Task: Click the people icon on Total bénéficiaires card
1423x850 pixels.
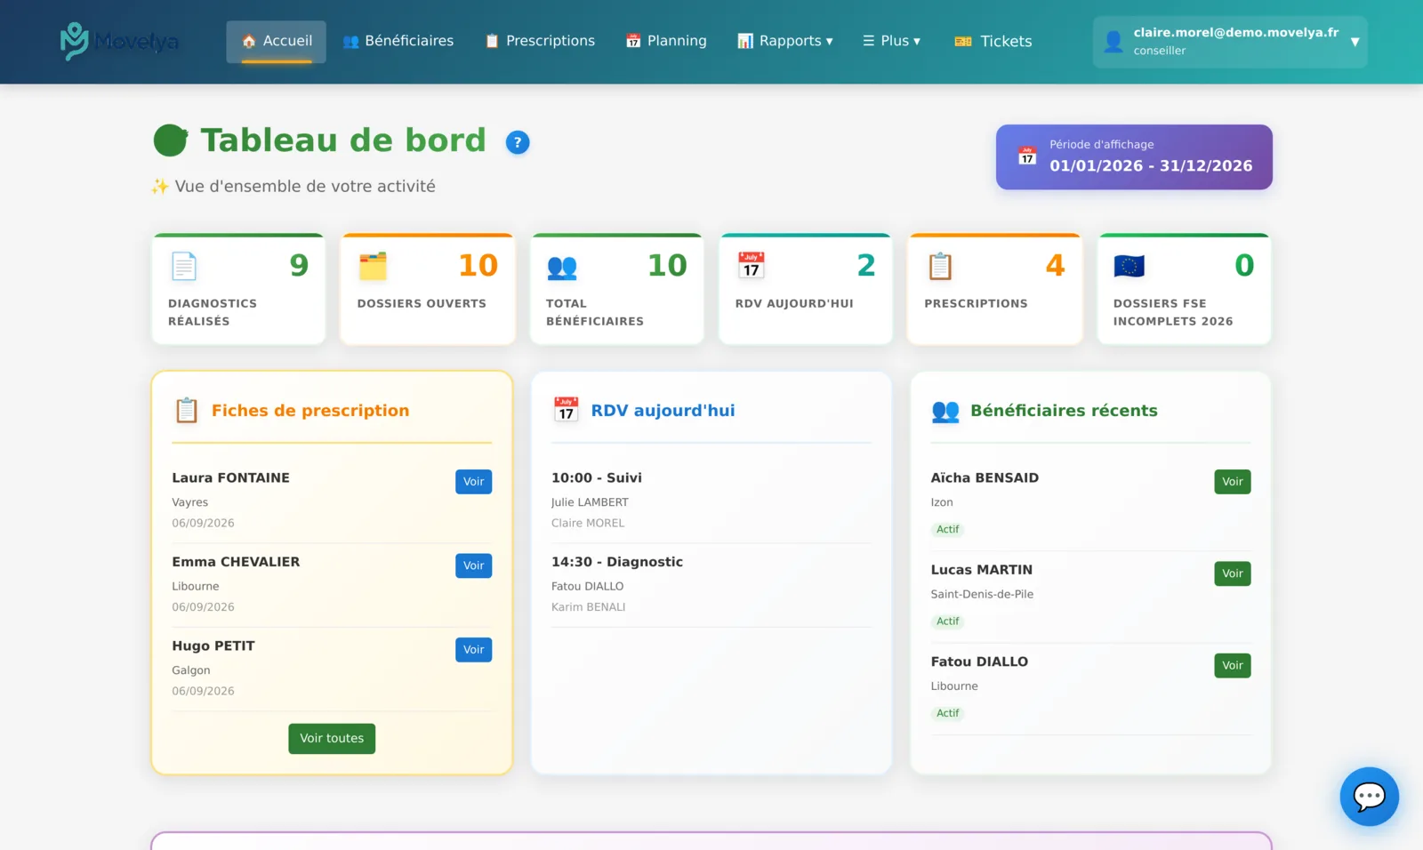Action: tap(562, 267)
